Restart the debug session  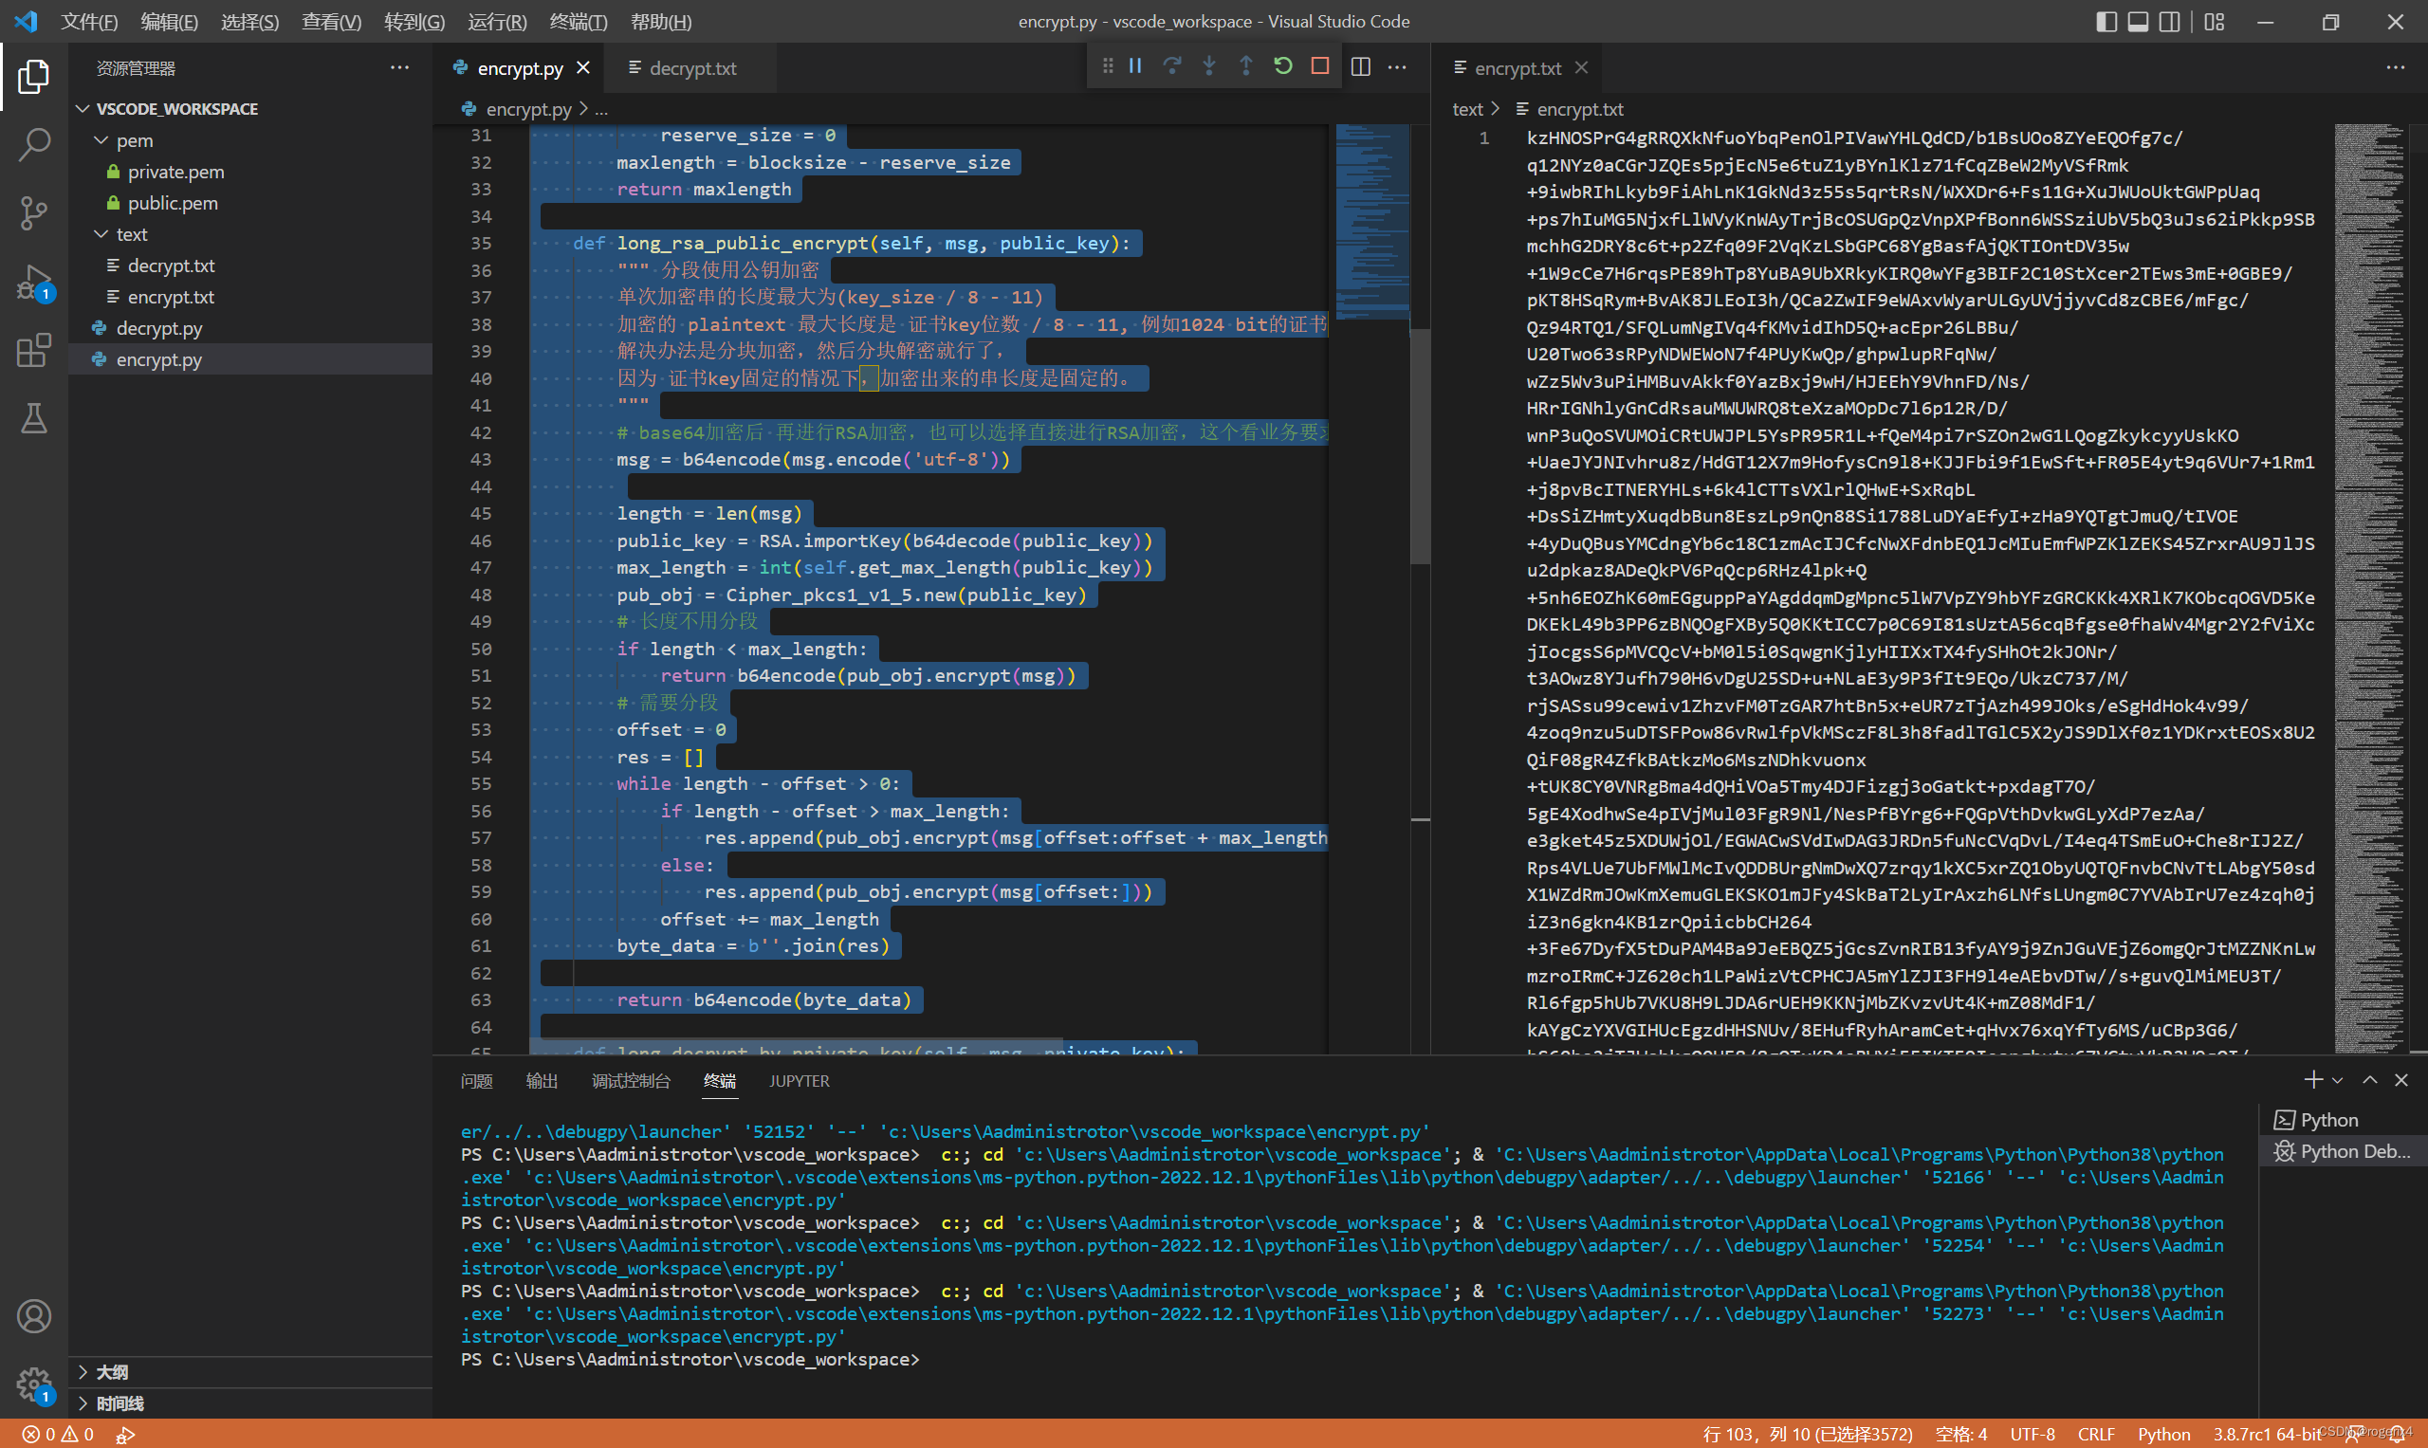(1283, 66)
